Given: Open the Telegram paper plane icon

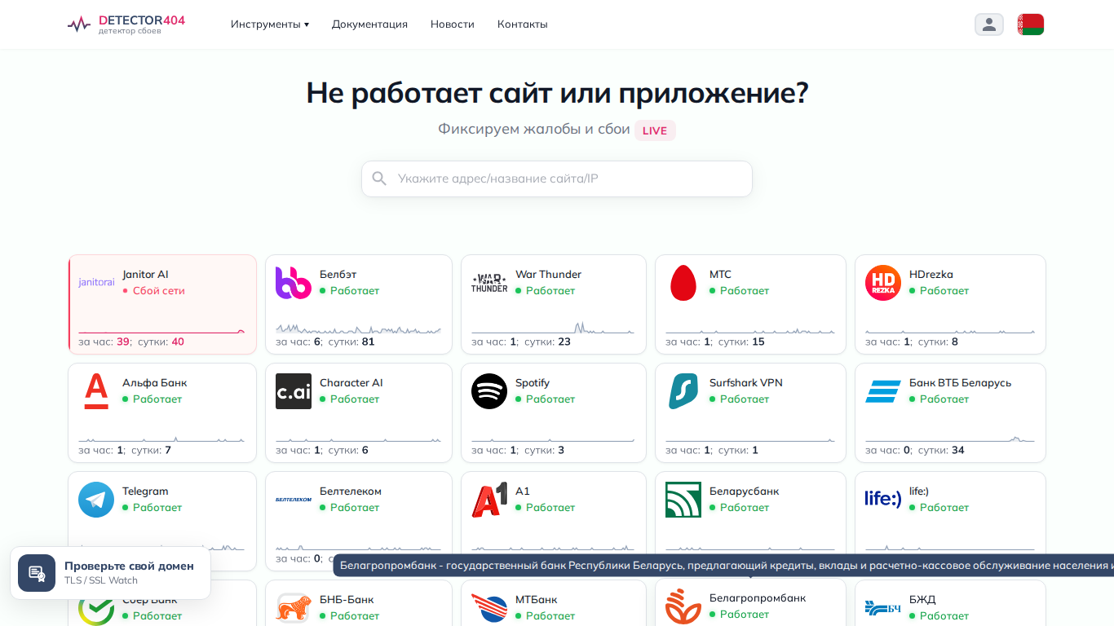Looking at the screenshot, I should click(x=96, y=500).
